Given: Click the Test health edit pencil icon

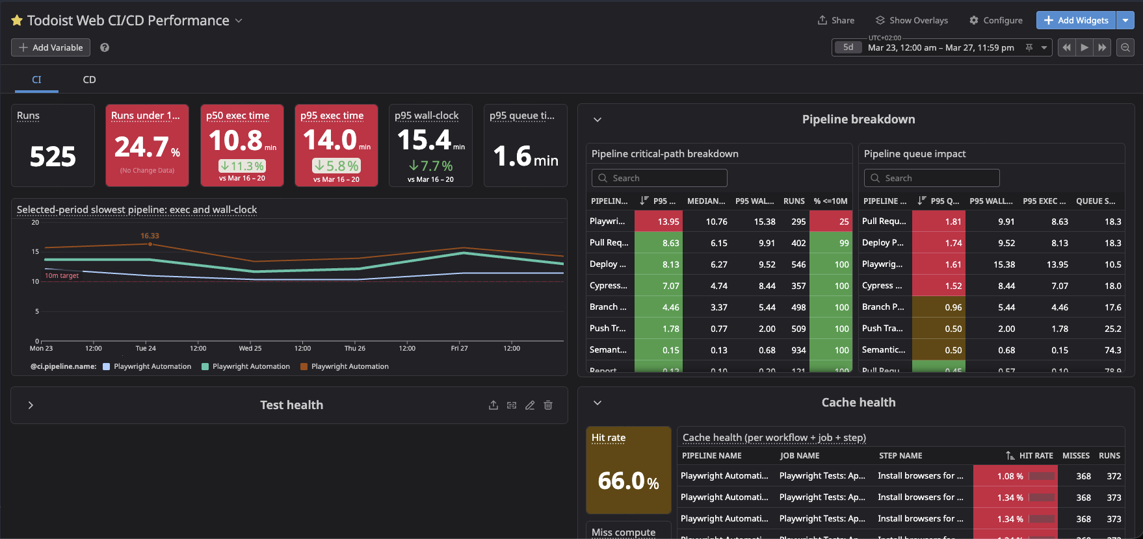Looking at the screenshot, I should (530, 405).
